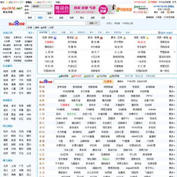Click the small square icon before 行业网站

(x=98, y=76)
